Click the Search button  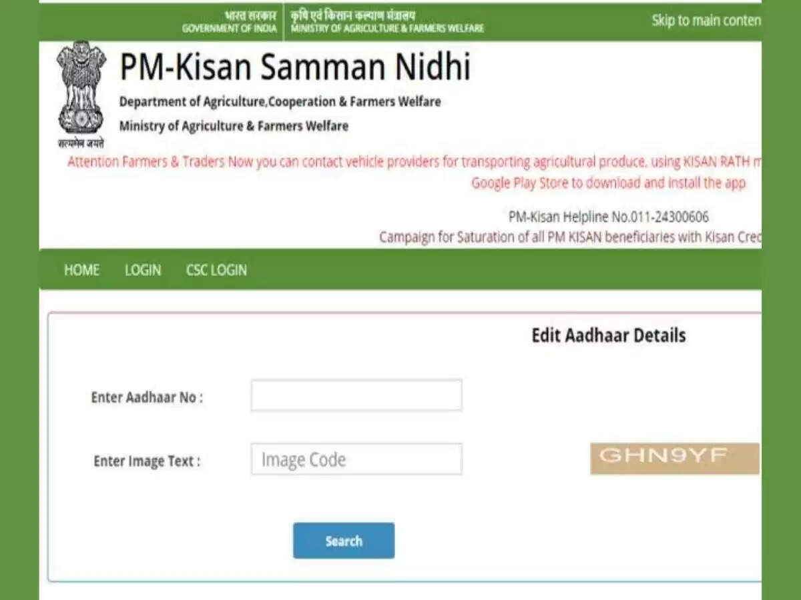point(344,541)
